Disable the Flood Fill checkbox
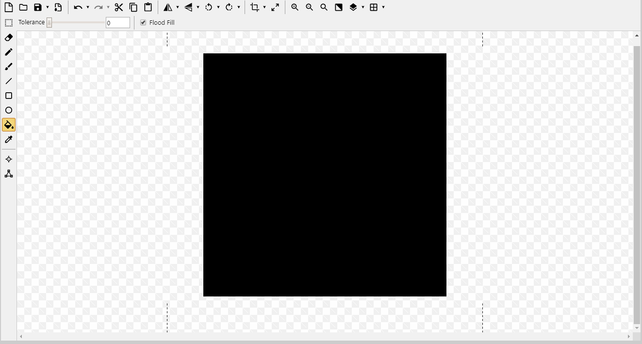642x344 pixels. [x=143, y=22]
